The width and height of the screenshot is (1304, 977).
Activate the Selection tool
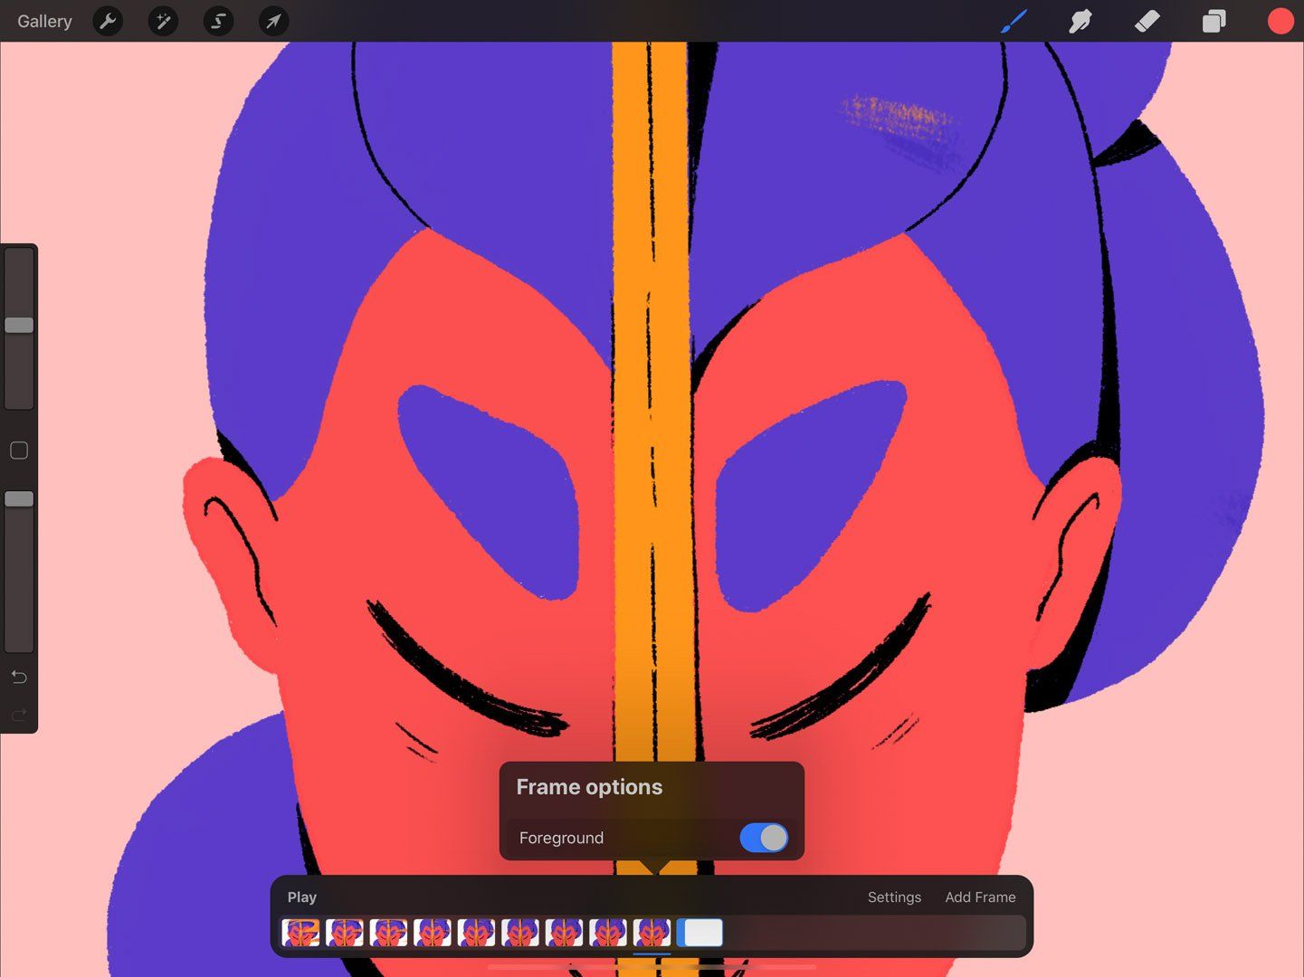218,21
